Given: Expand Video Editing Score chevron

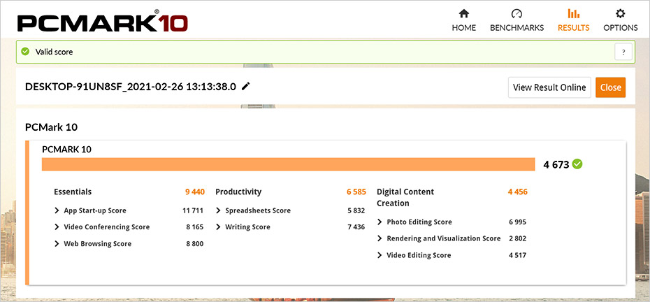Looking at the screenshot, I should coord(380,255).
